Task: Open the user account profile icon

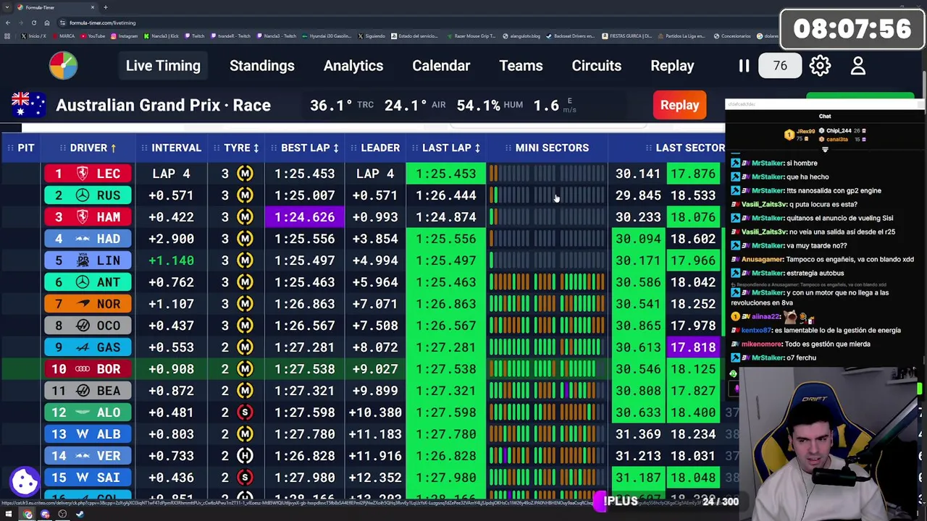Action: coord(858,66)
